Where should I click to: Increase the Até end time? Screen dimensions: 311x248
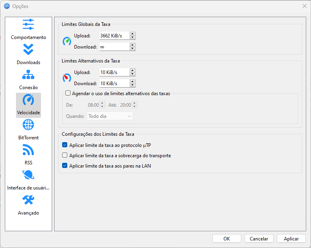click(135, 103)
